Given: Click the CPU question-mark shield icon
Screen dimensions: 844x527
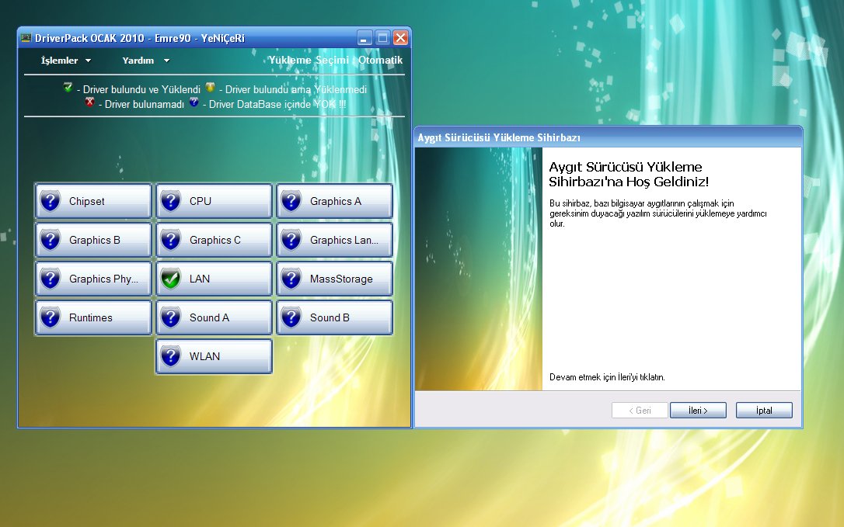Looking at the screenshot, I should point(171,201).
